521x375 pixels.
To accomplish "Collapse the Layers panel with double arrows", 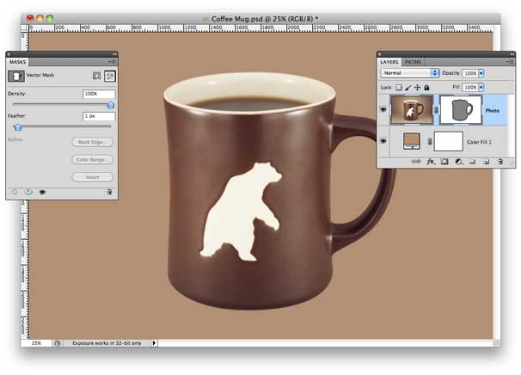I will 512,54.
